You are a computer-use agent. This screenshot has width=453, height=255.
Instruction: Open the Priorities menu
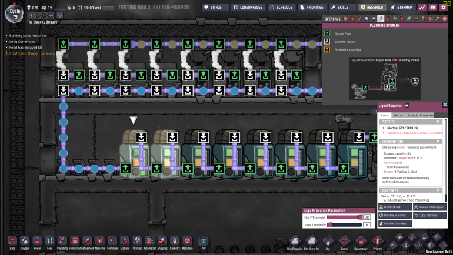[312, 7]
